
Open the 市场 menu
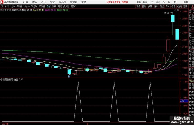point(34,2)
